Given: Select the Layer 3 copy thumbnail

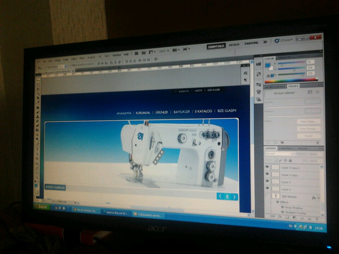Looking at the screenshot, I should tap(275, 174).
